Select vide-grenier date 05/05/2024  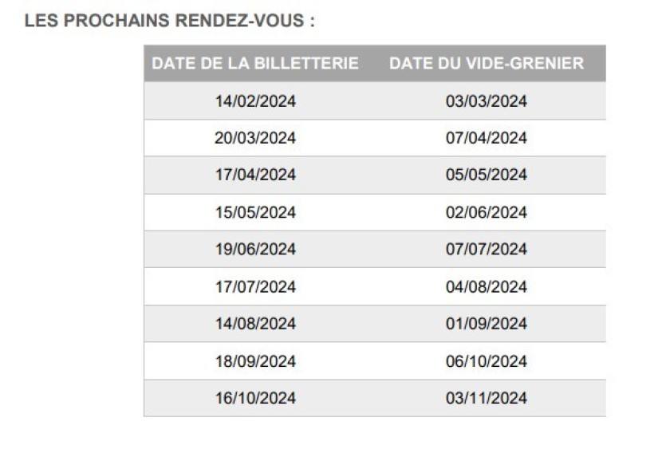[487, 175]
